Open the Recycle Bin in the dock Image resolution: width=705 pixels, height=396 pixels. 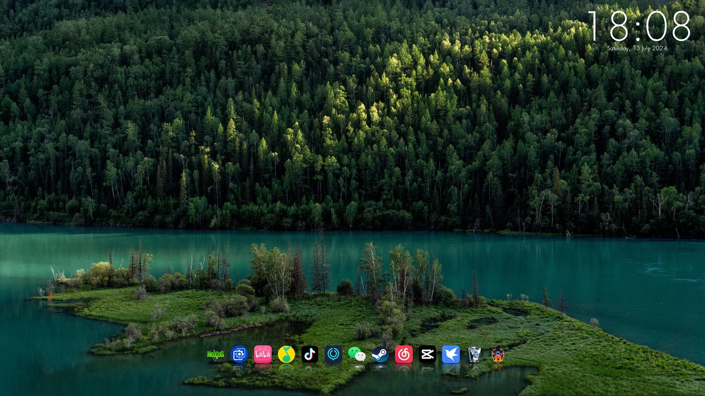tap(474, 354)
